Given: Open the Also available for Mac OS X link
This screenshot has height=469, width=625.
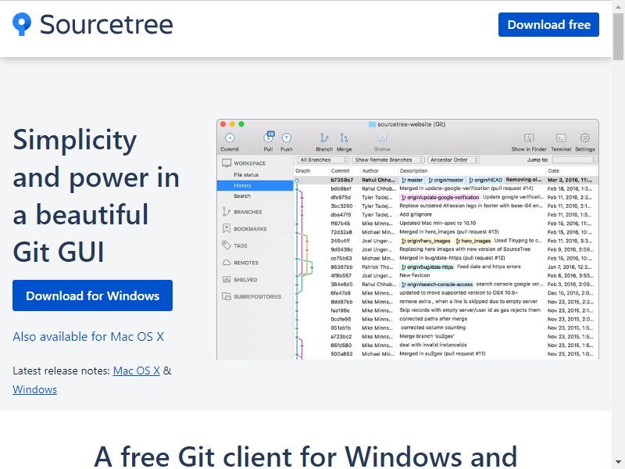Looking at the screenshot, I should tap(88, 337).
